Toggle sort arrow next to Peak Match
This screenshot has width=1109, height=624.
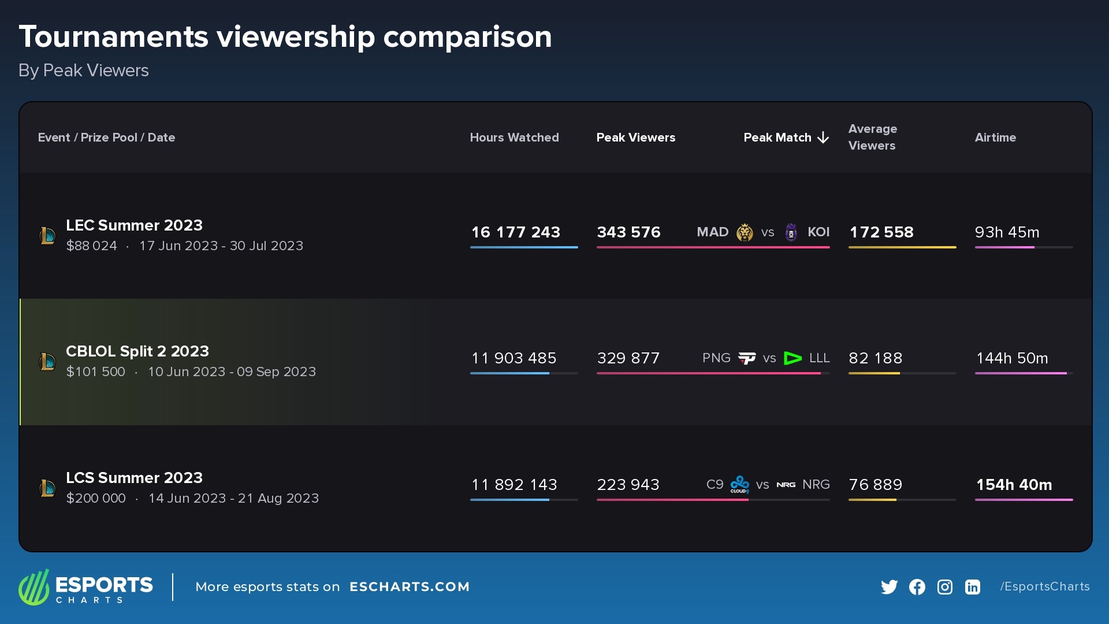click(x=824, y=138)
